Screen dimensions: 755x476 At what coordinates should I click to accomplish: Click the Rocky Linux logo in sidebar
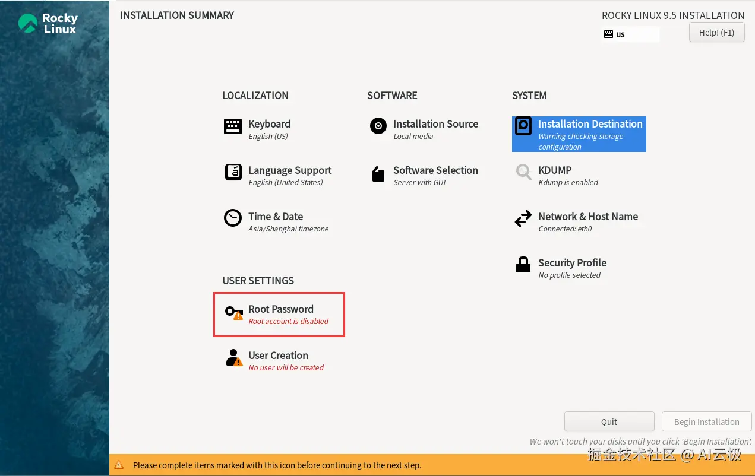[x=48, y=24]
